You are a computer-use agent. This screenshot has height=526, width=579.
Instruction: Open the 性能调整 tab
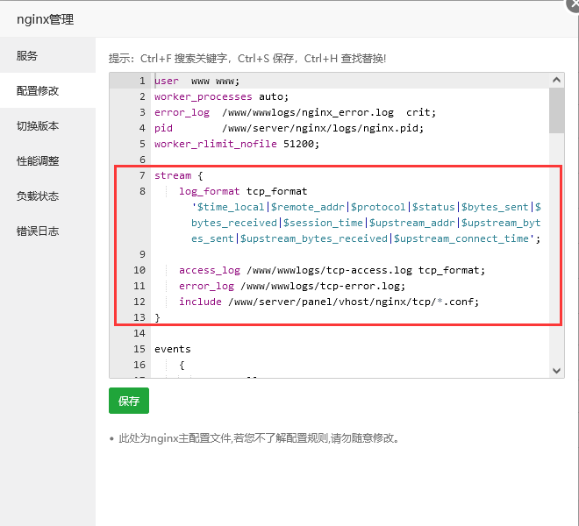pos(47,161)
